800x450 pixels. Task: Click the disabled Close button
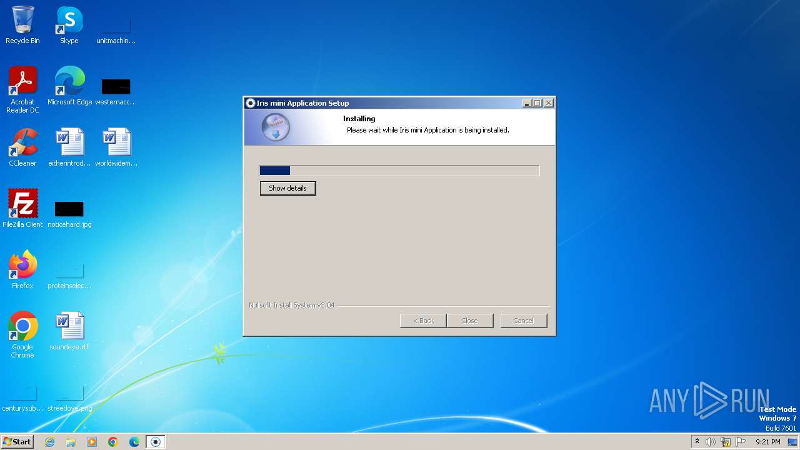tap(469, 321)
